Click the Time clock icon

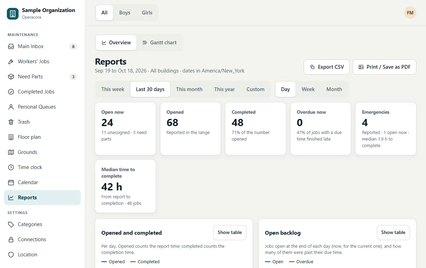pos(11,167)
